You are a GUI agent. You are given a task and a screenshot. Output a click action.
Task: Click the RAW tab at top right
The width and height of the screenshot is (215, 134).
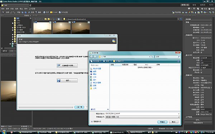click(x=211, y=5)
